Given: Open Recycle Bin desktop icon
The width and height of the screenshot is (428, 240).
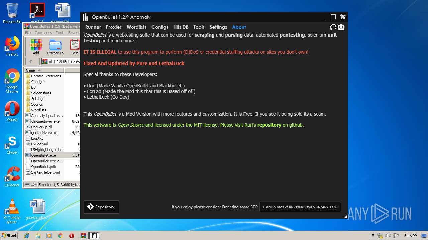Looking at the screenshot, I should click(12, 13).
